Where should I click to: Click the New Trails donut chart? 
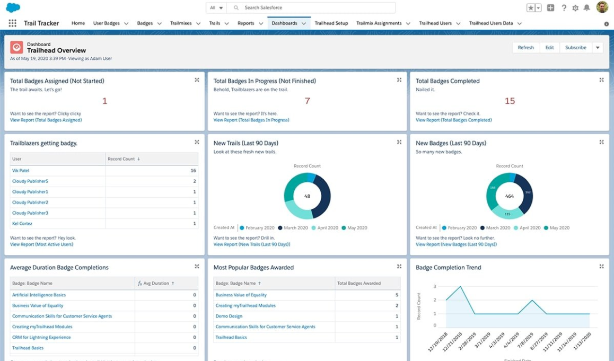click(x=308, y=196)
